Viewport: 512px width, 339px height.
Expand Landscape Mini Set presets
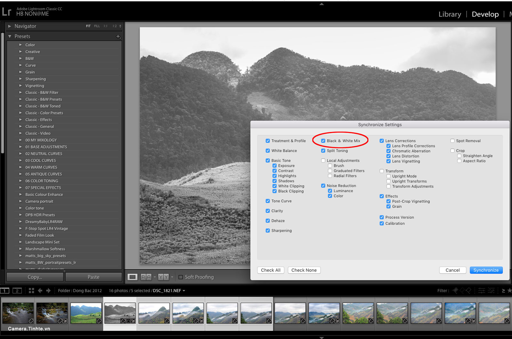pos(20,242)
